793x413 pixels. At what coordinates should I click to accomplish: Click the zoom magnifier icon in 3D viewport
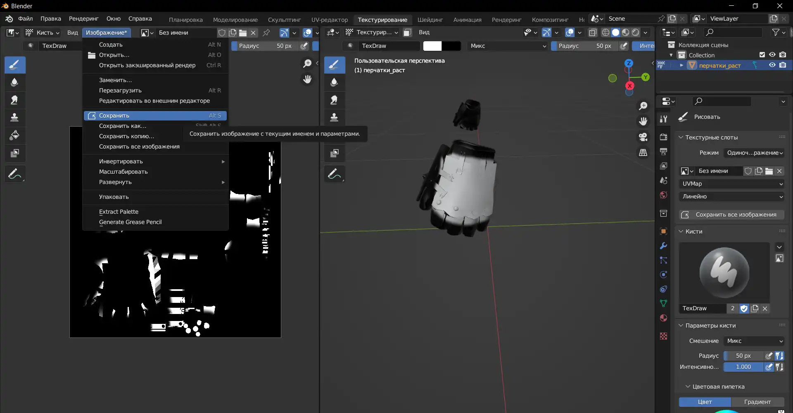[x=643, y=106]
